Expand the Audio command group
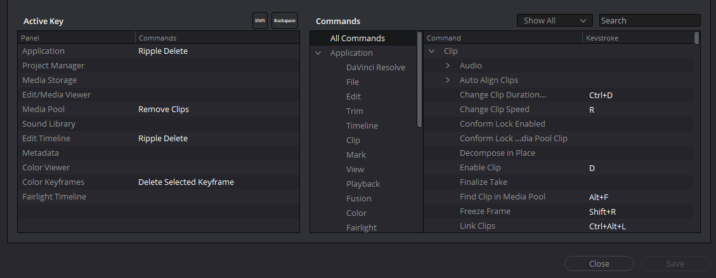This screenshot has width=716, height=278. (448, 66)
